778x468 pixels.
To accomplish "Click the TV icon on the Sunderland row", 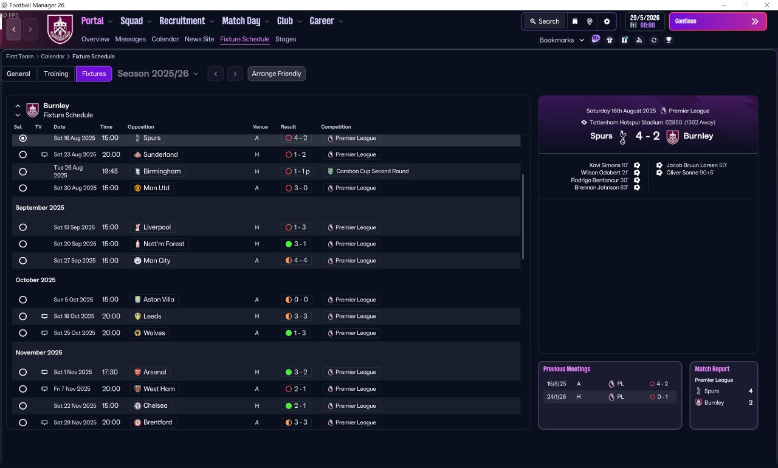I will click(x=44, y=155).
